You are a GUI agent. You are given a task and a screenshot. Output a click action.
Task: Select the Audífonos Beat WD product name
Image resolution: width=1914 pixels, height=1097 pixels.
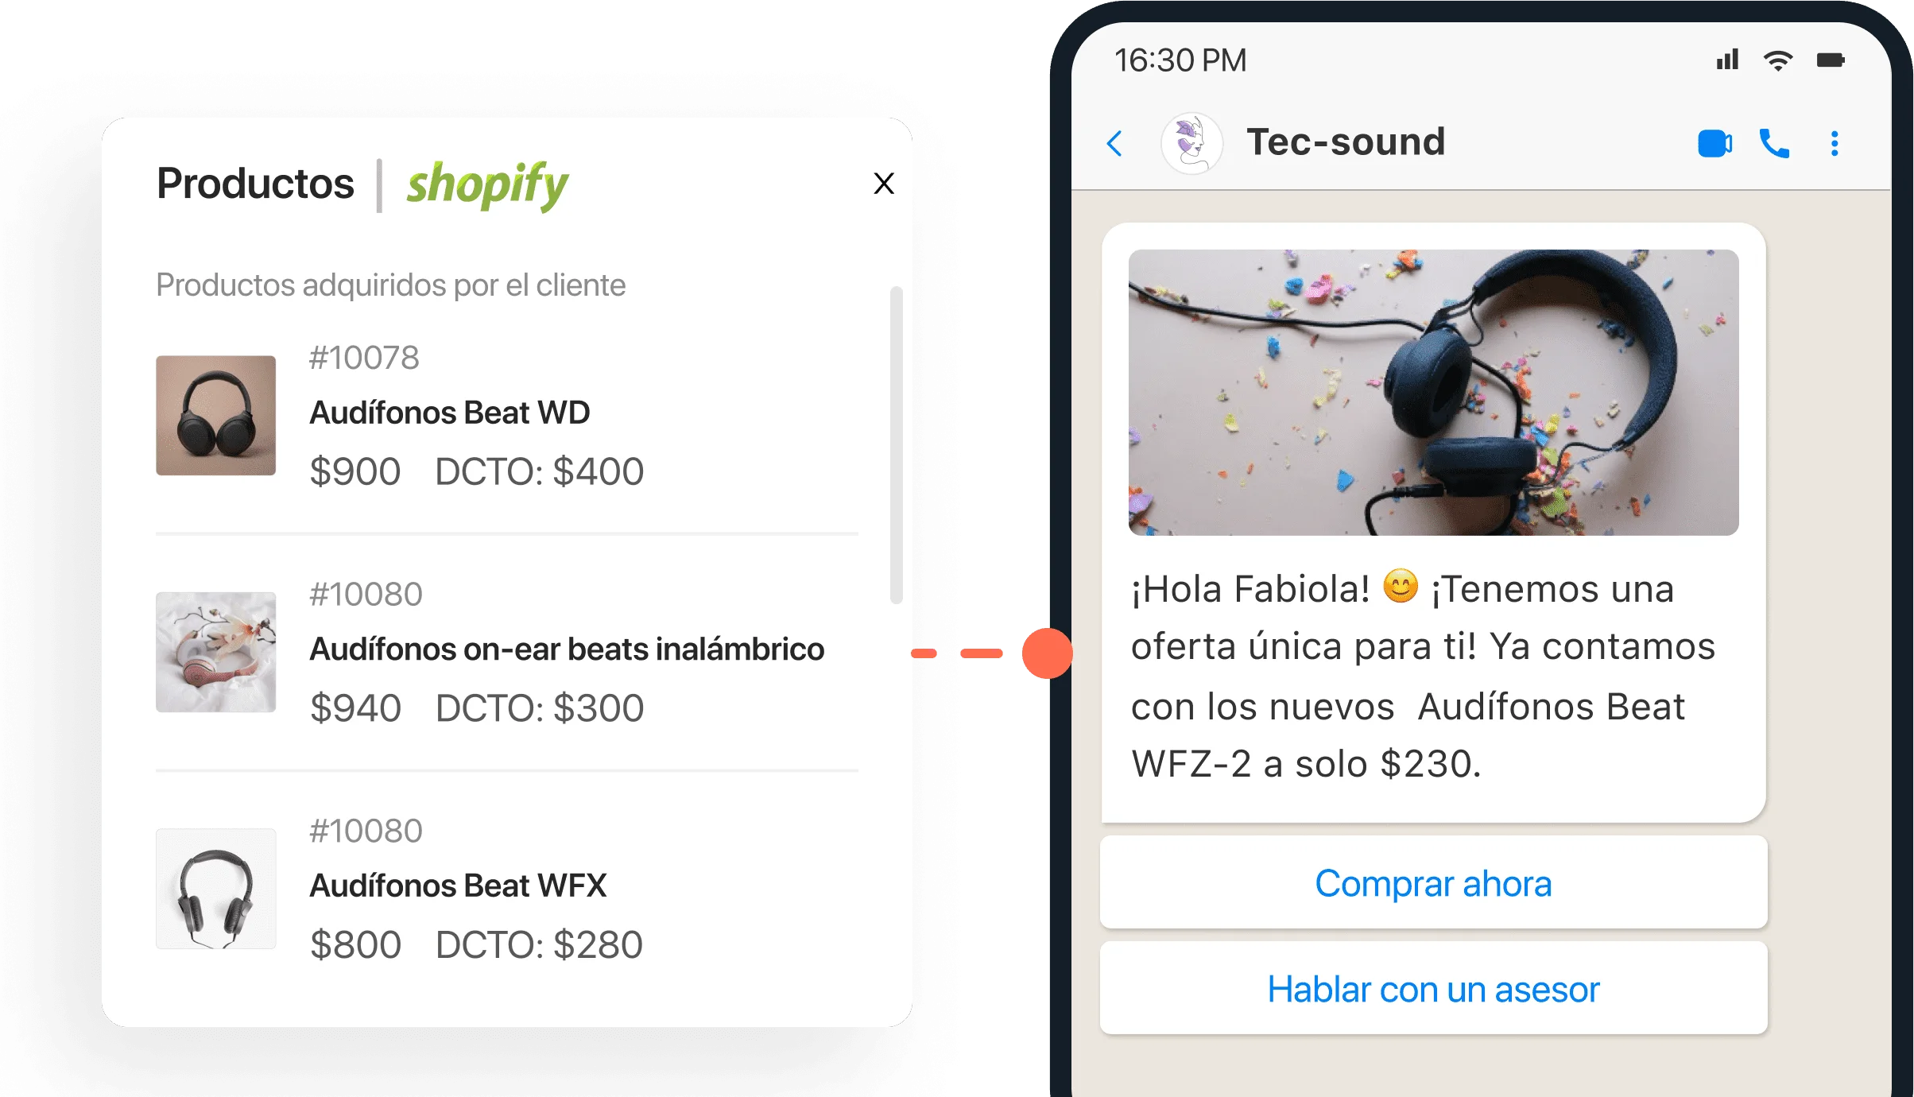450,413
